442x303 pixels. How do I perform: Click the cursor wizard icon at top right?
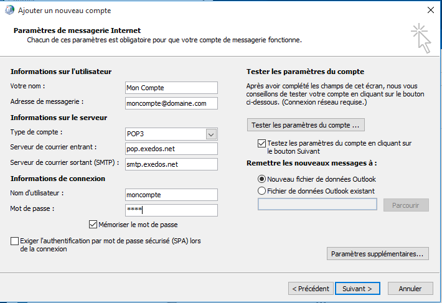(x=420, y=39)
